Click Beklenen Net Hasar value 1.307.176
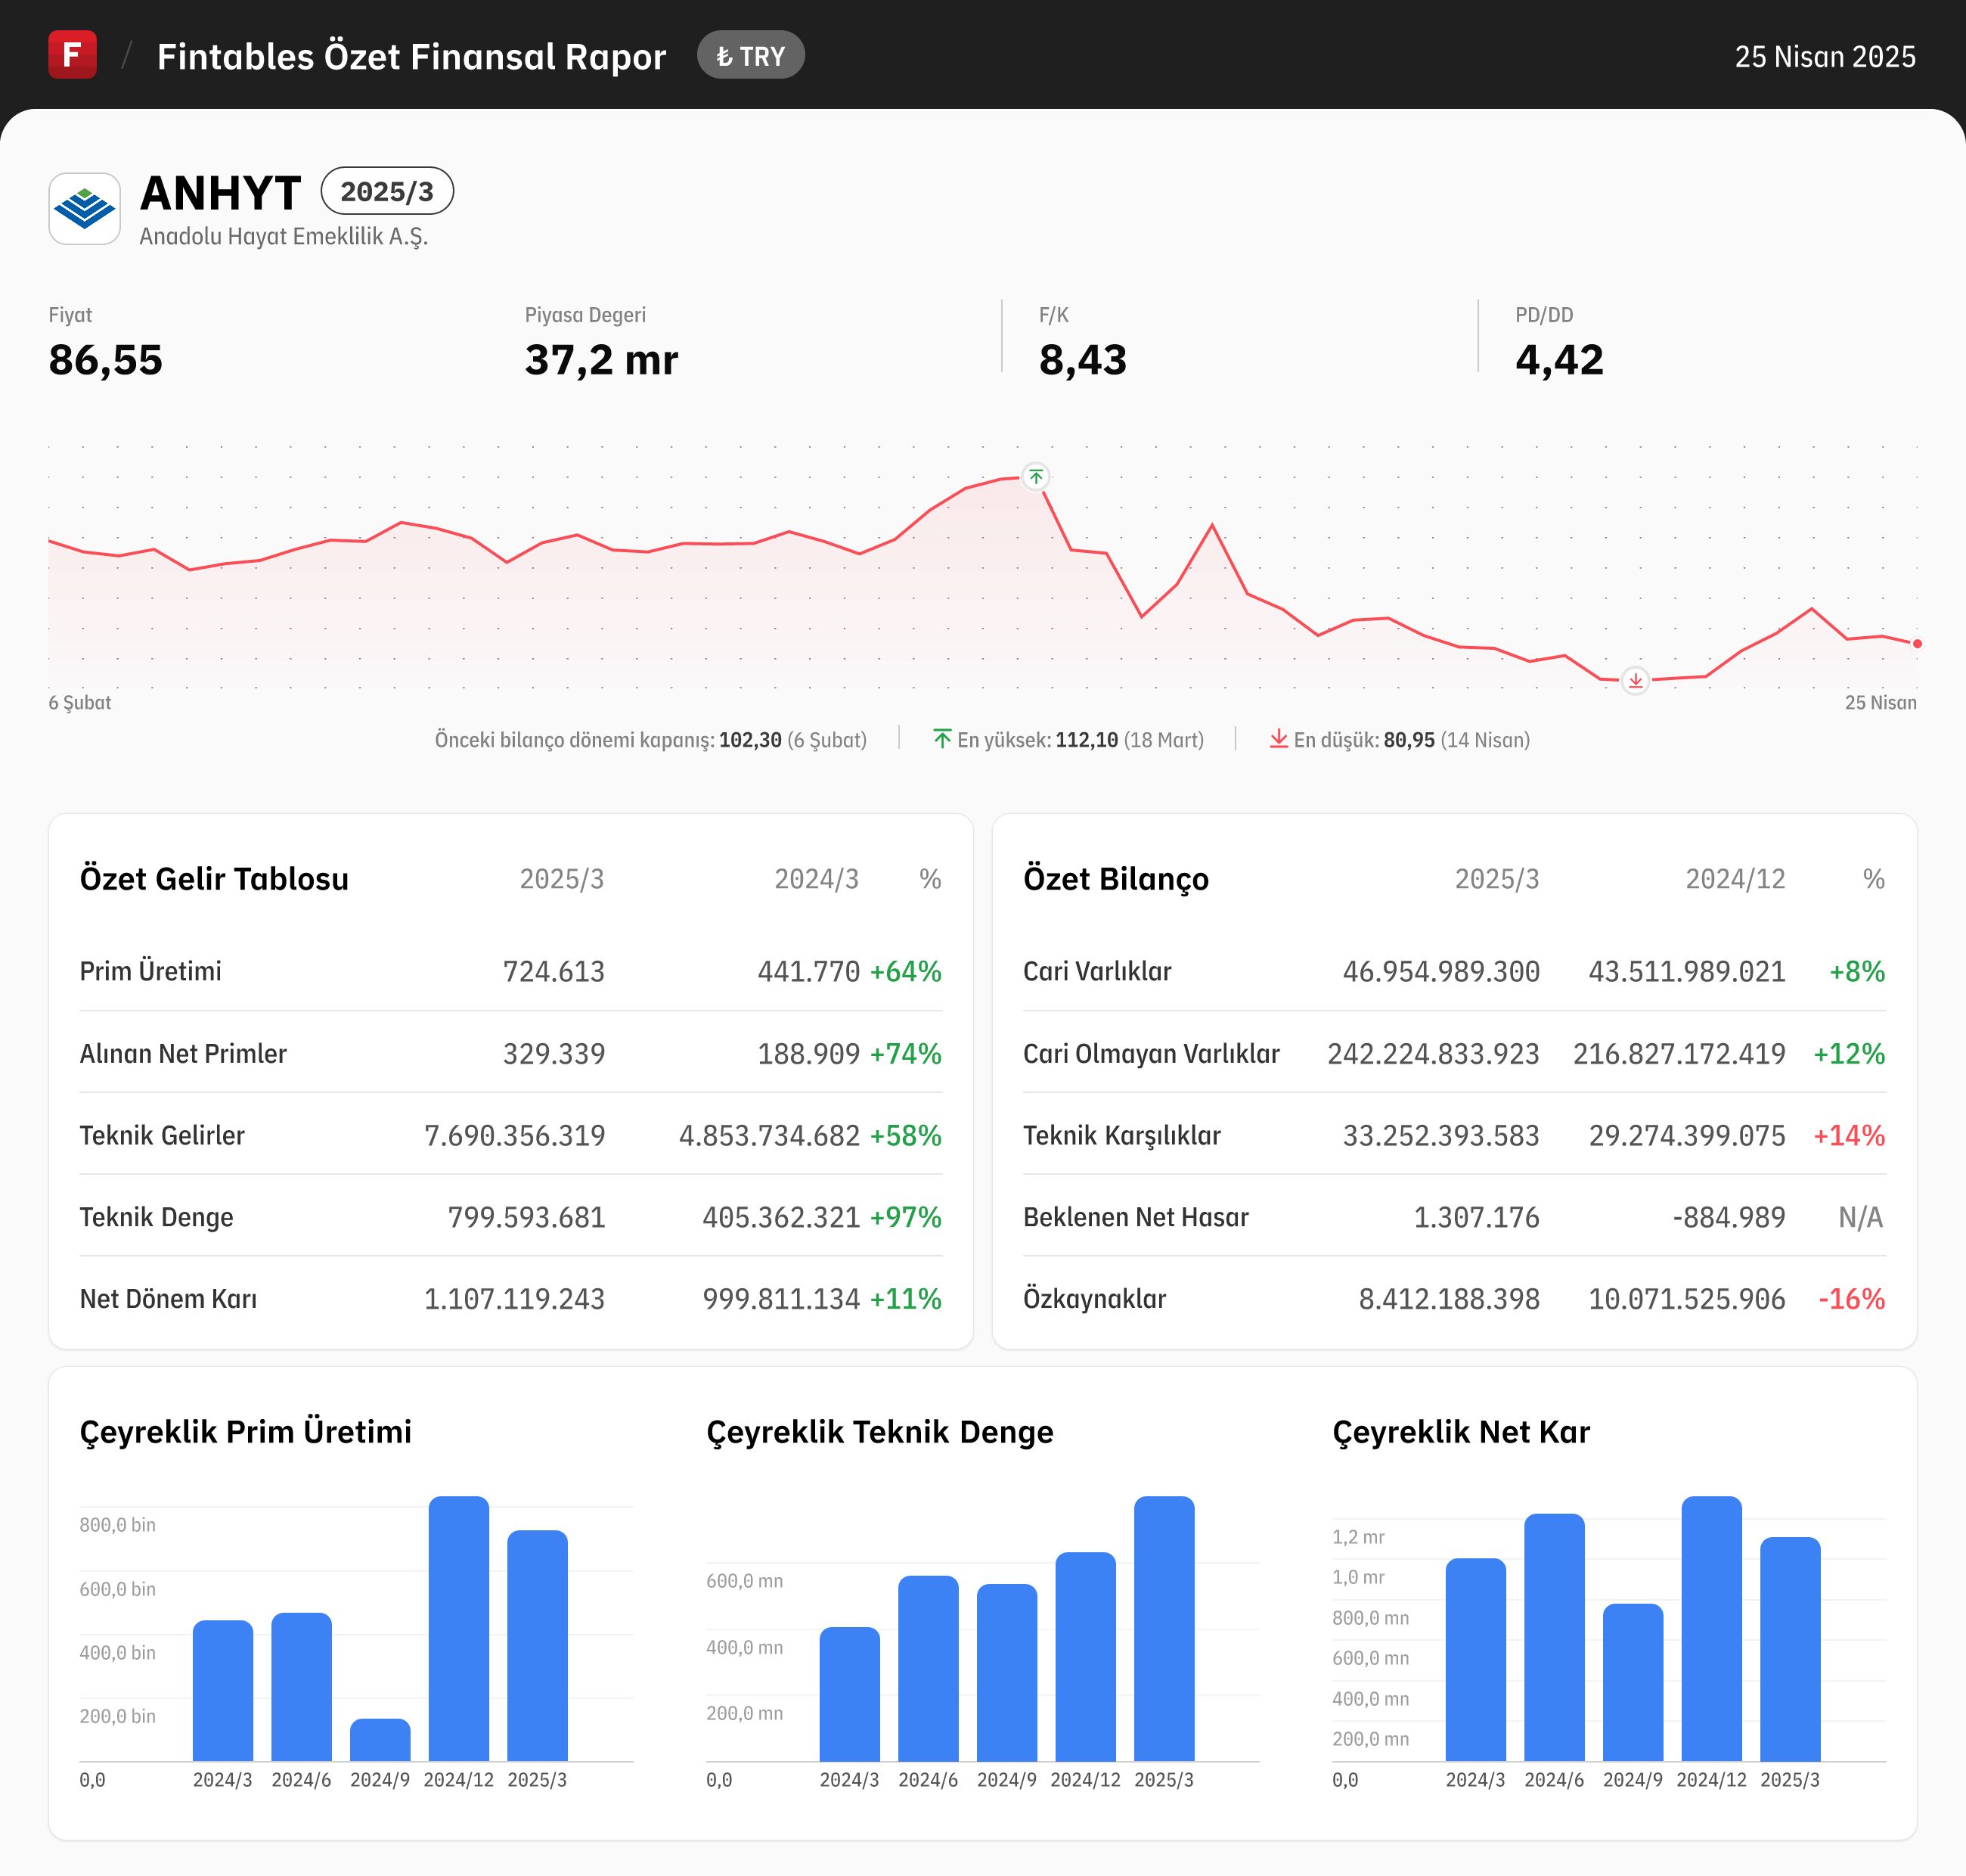1966x1876 pixels. [1476, 1217]
